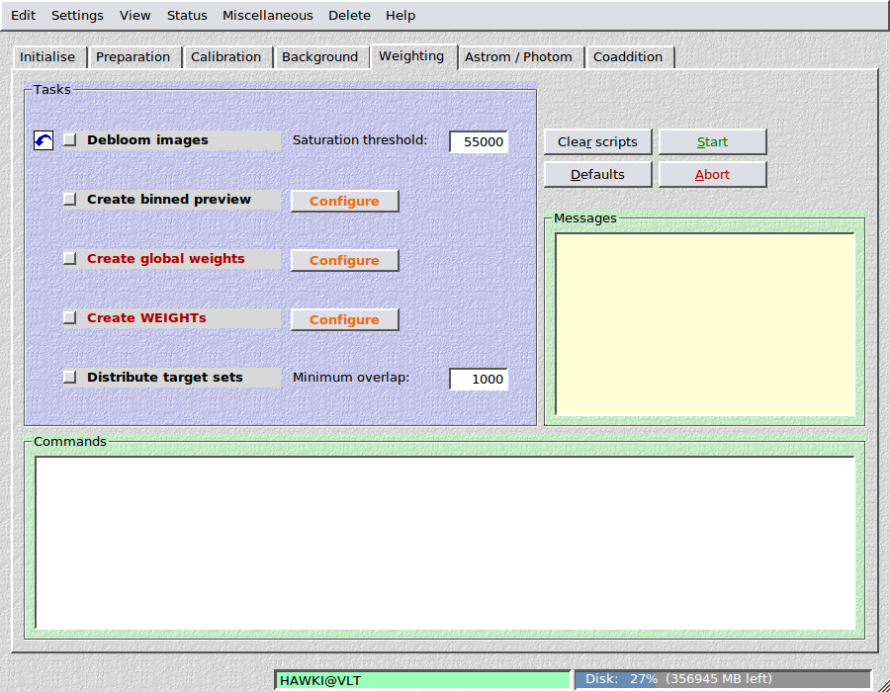Click the blue undo arrow icon beside Debloom
The width and height of the screenshot is (890, 692).
pos(44,140)
